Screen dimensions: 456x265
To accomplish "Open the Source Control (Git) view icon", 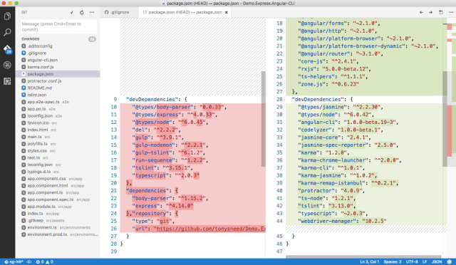I will coord(7,49).
